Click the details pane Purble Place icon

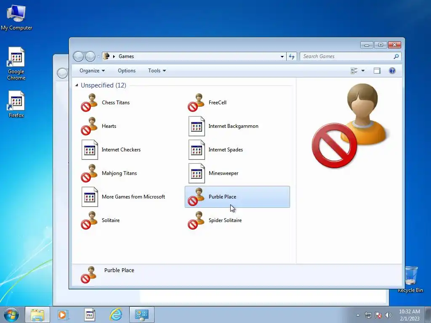click(89, 275)
